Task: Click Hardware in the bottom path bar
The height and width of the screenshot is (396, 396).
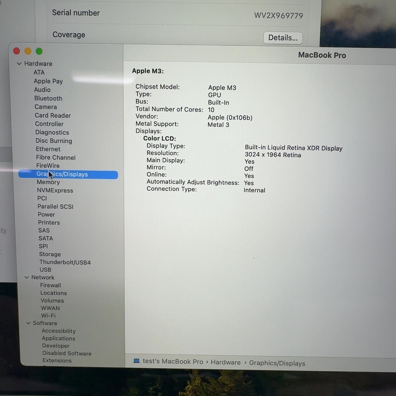Action: click(x=226, y=362)
